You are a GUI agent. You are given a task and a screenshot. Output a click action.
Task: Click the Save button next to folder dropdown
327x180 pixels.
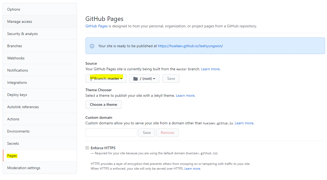(171, 78)
